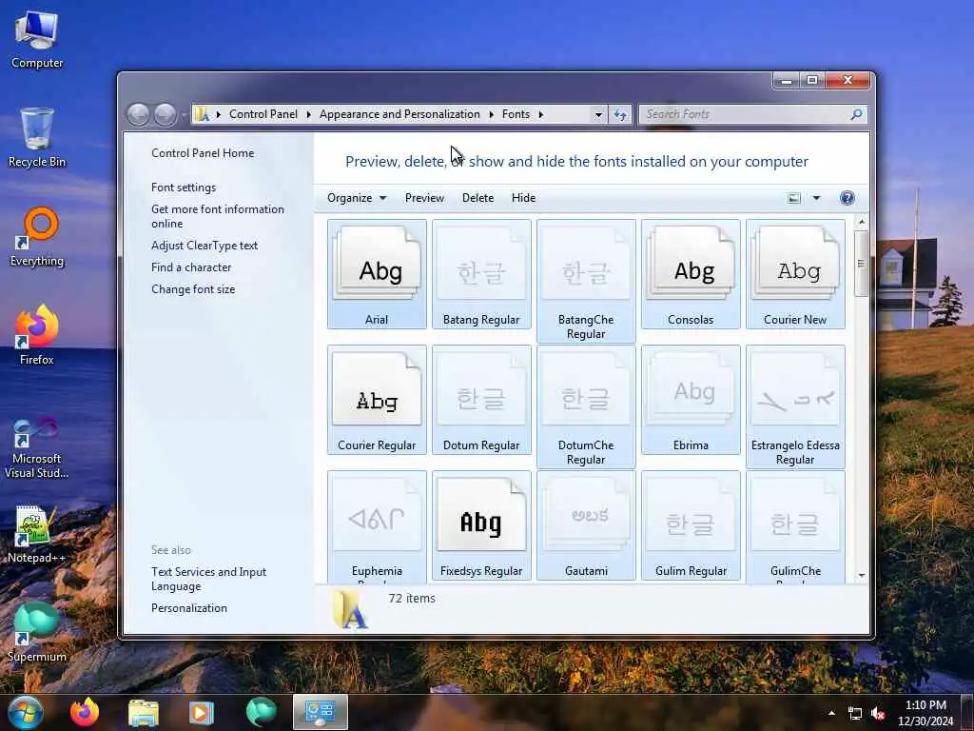Go to Appearance and Personalization breadcrumb

click(399, 114)
